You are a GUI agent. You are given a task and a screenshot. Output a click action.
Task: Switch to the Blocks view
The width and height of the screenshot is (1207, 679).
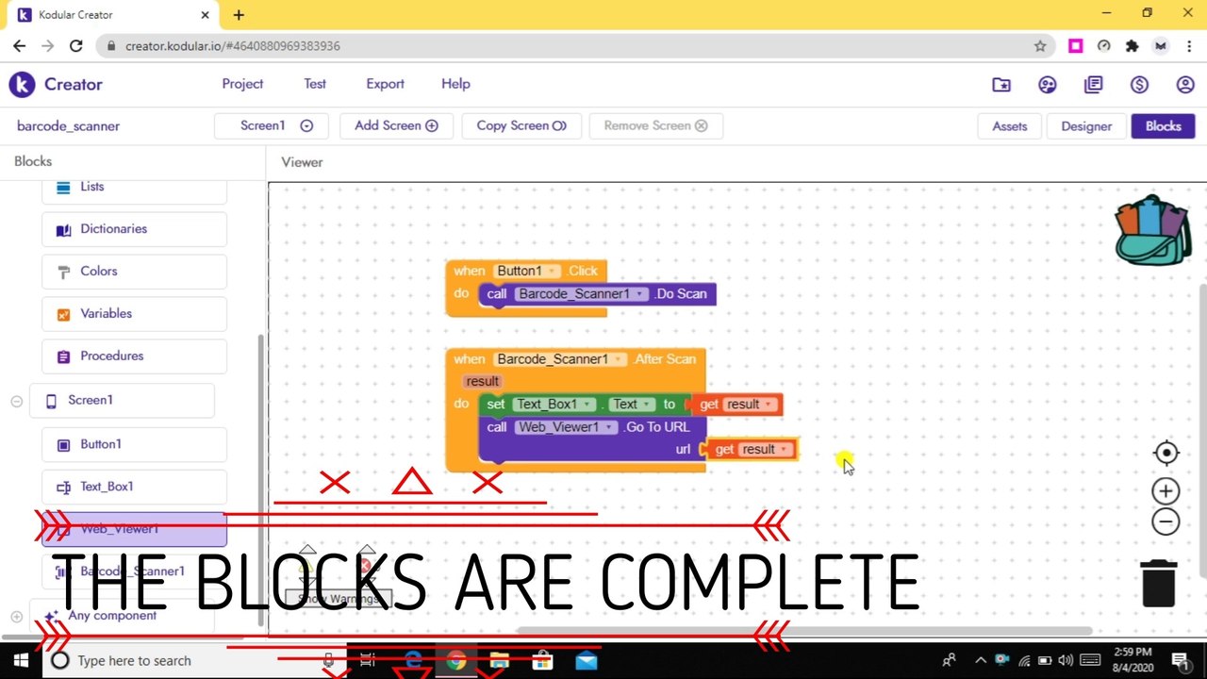tap(1163, 126)
